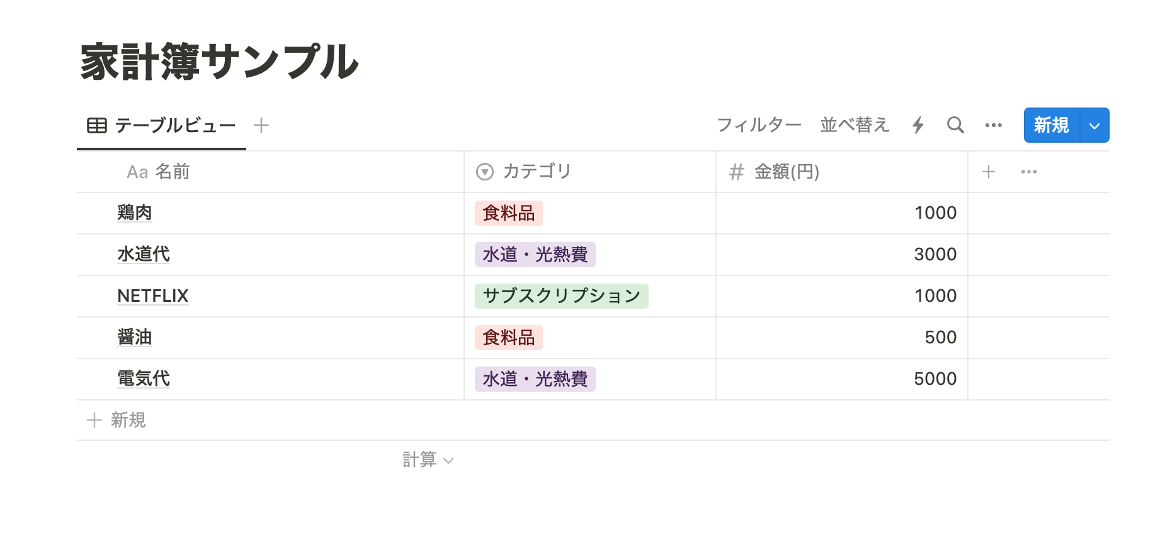This screenshot has width=1160, height=542.
Task: Open the 金額(円) column header menu
Action: pyautogui.click(x=786, y=172)
